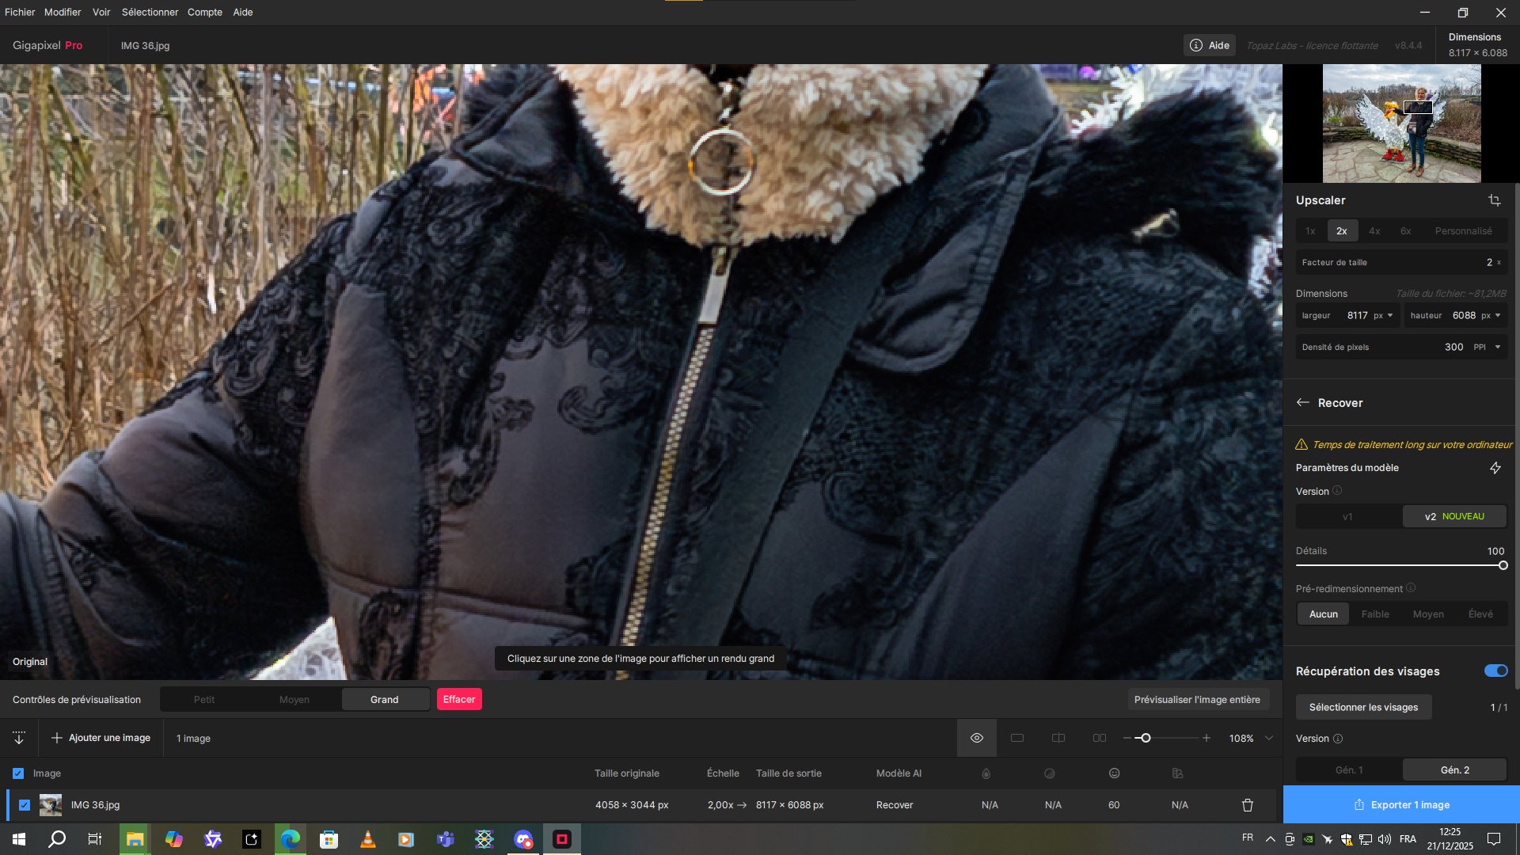Uncheck the IMG 36.jpg row checkbox
The width and height of the screenshot is (1520, 855).
point(25,804)
